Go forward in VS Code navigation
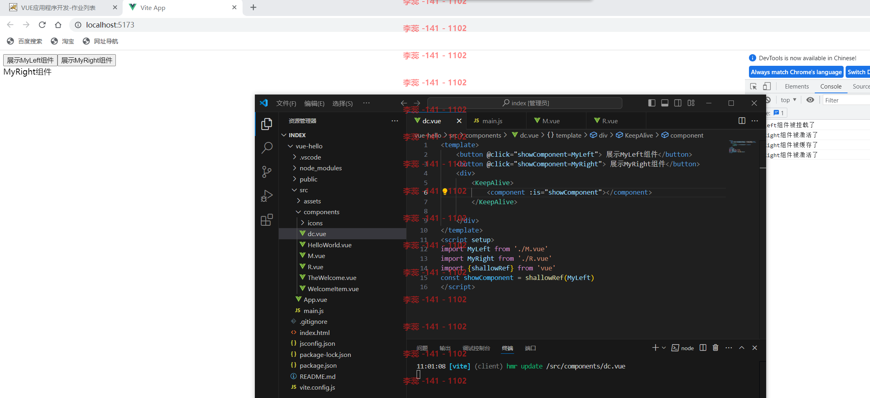 417,103
